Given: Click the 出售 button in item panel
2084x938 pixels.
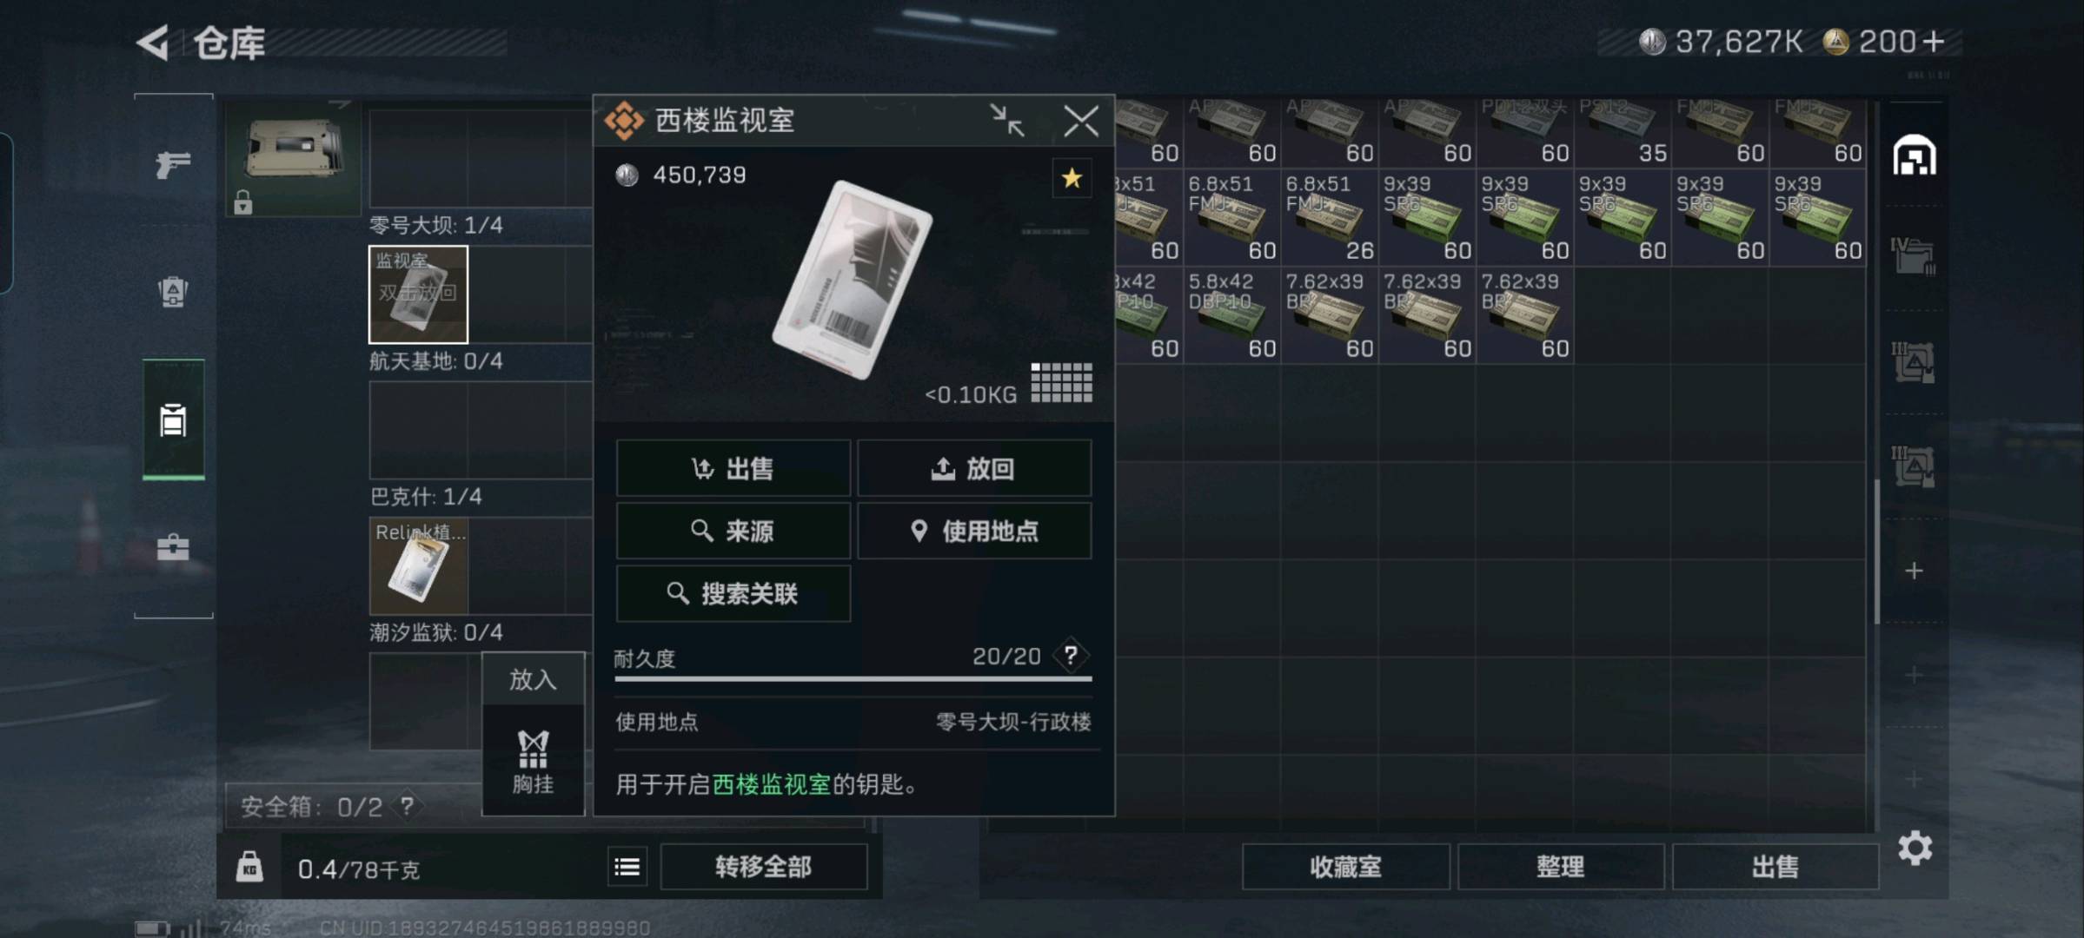Looking at the screenshot, I should (x=733, y=469).
